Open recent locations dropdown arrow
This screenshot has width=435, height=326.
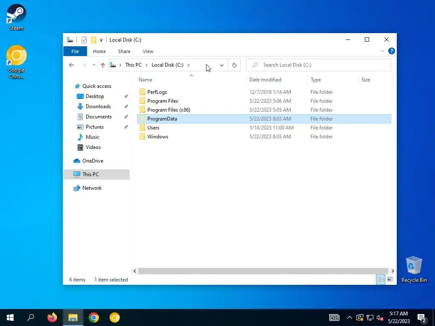pyautogui.click(x=94, y=65)
